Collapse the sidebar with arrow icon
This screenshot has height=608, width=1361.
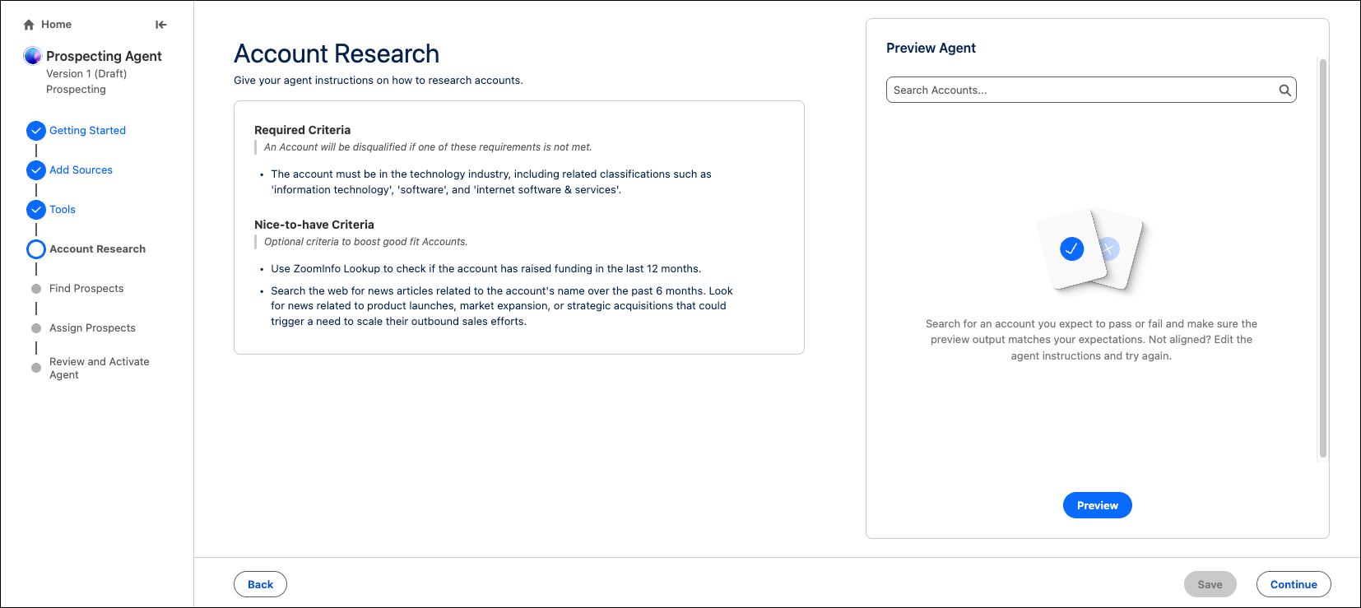point(161,25)
